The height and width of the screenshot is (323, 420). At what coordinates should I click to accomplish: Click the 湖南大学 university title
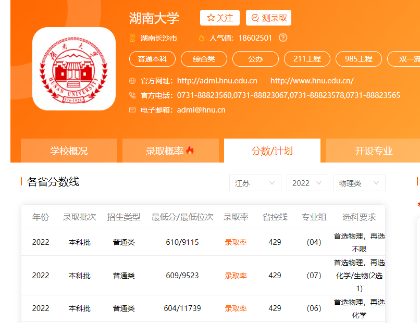tap(154, 18)
